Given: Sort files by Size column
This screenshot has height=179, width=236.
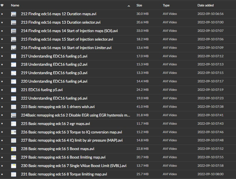Looking at the screenshot, I should 139,5.
